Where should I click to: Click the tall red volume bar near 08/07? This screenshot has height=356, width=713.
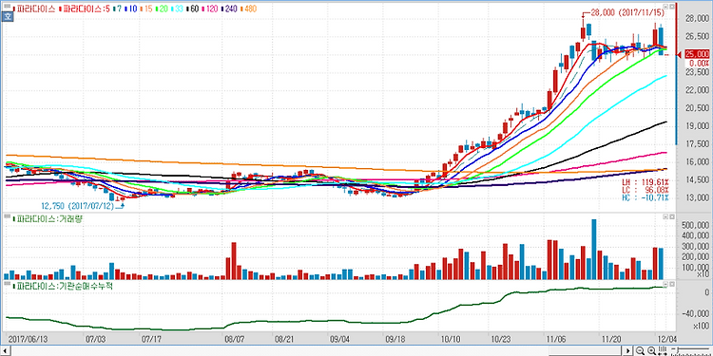234,261
